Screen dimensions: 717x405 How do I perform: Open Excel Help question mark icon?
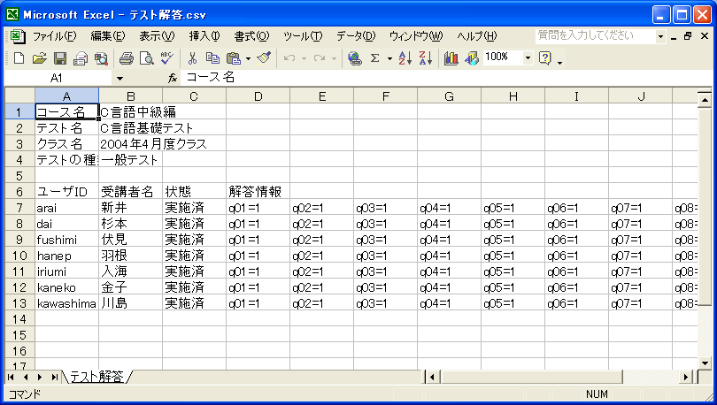point(544,58)
